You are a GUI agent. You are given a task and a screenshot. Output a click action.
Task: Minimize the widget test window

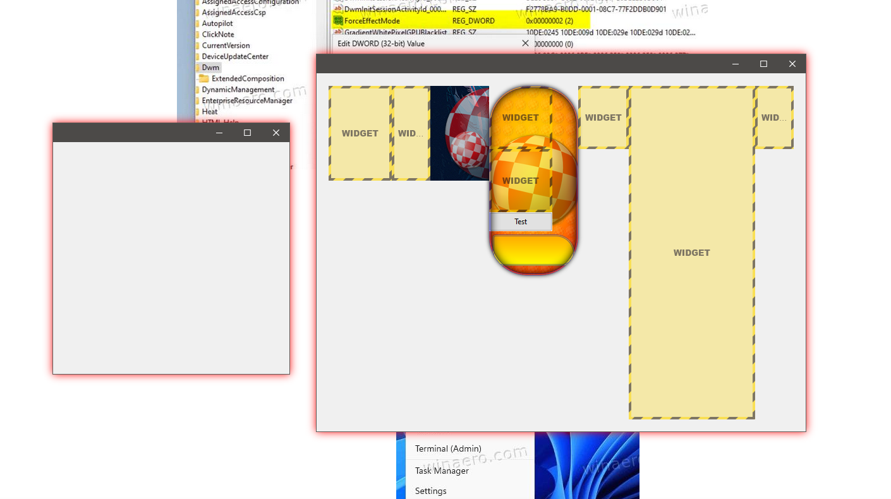pyautogui.click(x=736, y=64)
